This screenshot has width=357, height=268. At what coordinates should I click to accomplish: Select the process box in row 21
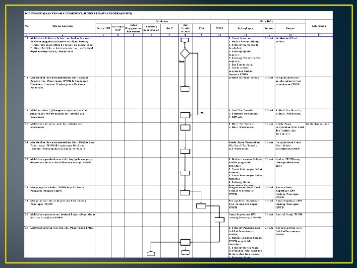[x=185, y=151]
